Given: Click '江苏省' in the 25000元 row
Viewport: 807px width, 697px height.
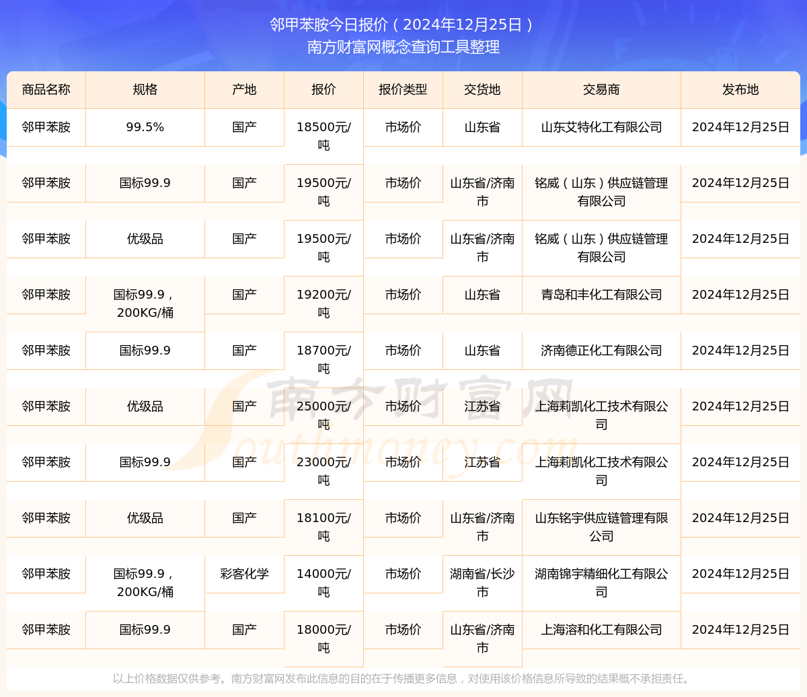Looking at the screenshot, I should tap(482, 406).
